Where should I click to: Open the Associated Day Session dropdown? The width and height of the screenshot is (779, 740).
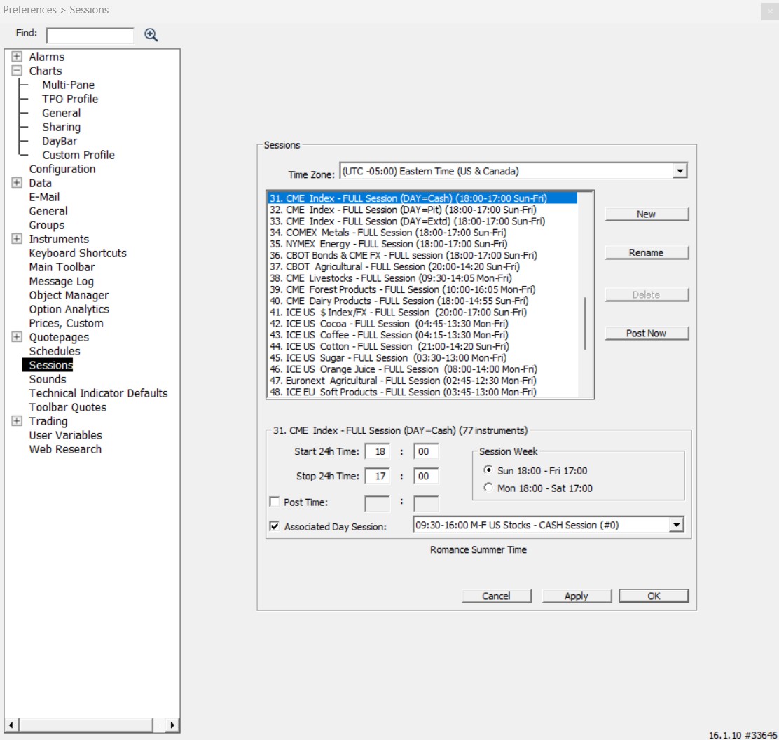(x=675, y=525)
